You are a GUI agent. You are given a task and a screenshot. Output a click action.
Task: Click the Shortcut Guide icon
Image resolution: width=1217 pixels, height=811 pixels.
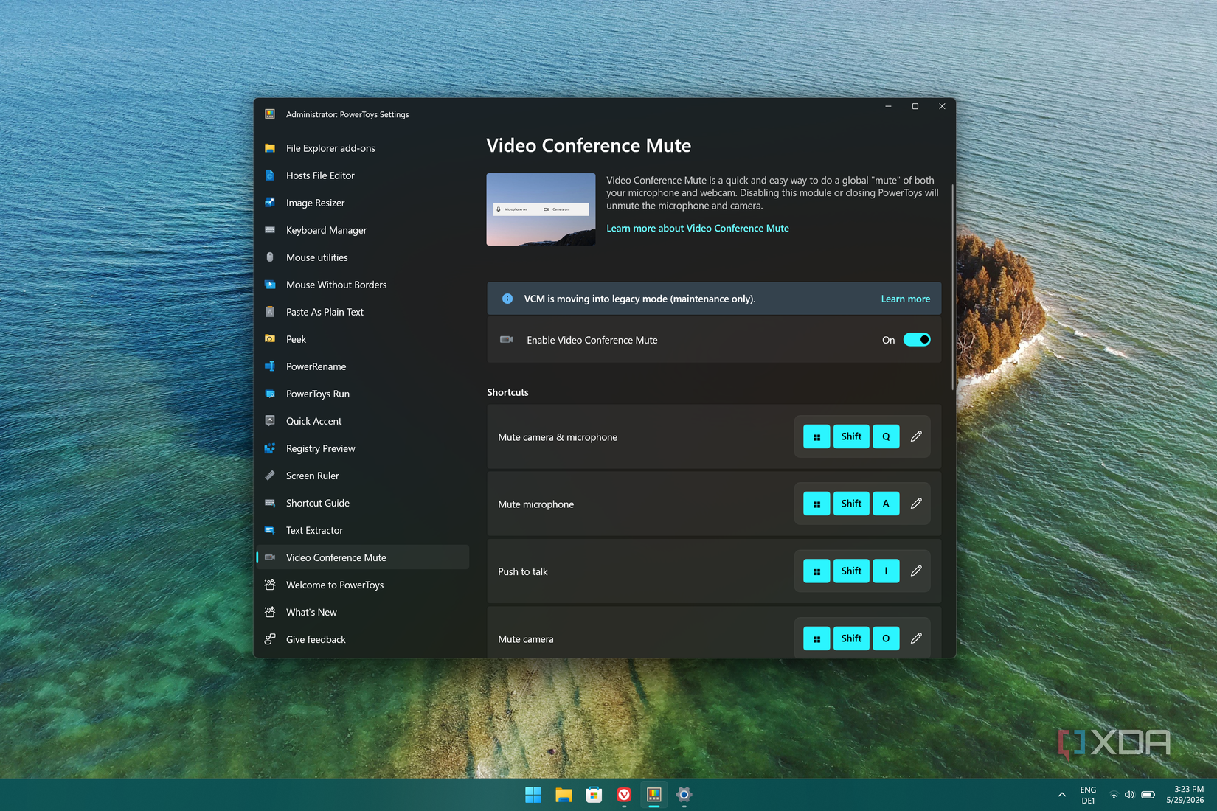[x=270, y=503]
